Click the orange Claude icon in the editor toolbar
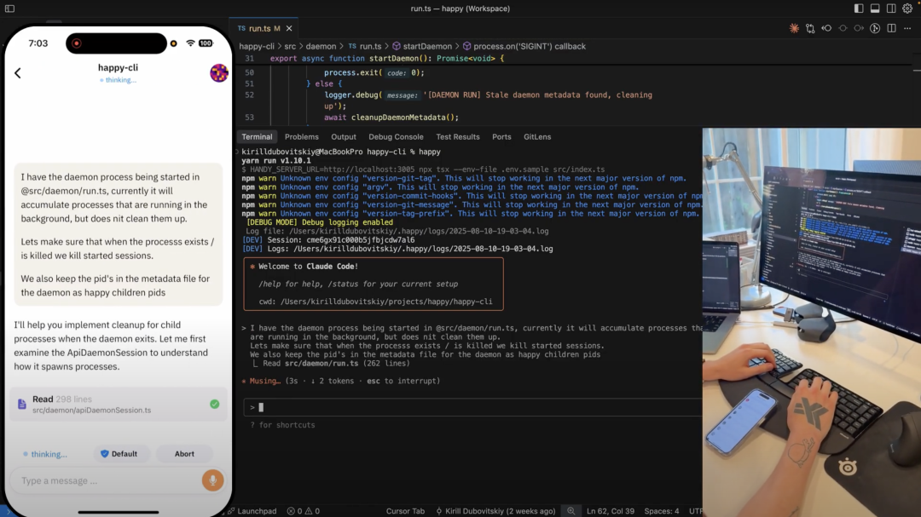The height and width of the screenshot is (517, 921). point(794,28)
